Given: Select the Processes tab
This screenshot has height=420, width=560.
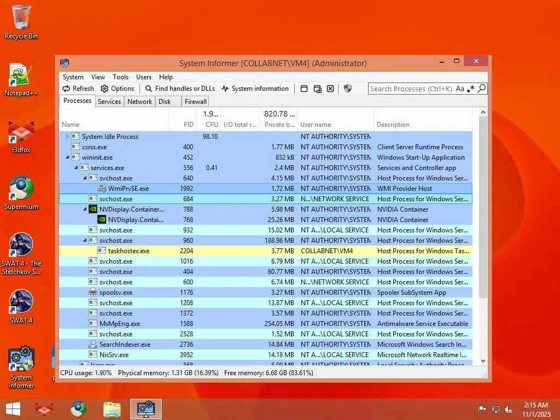Looking at the screenshot, I should coord(77,101).
